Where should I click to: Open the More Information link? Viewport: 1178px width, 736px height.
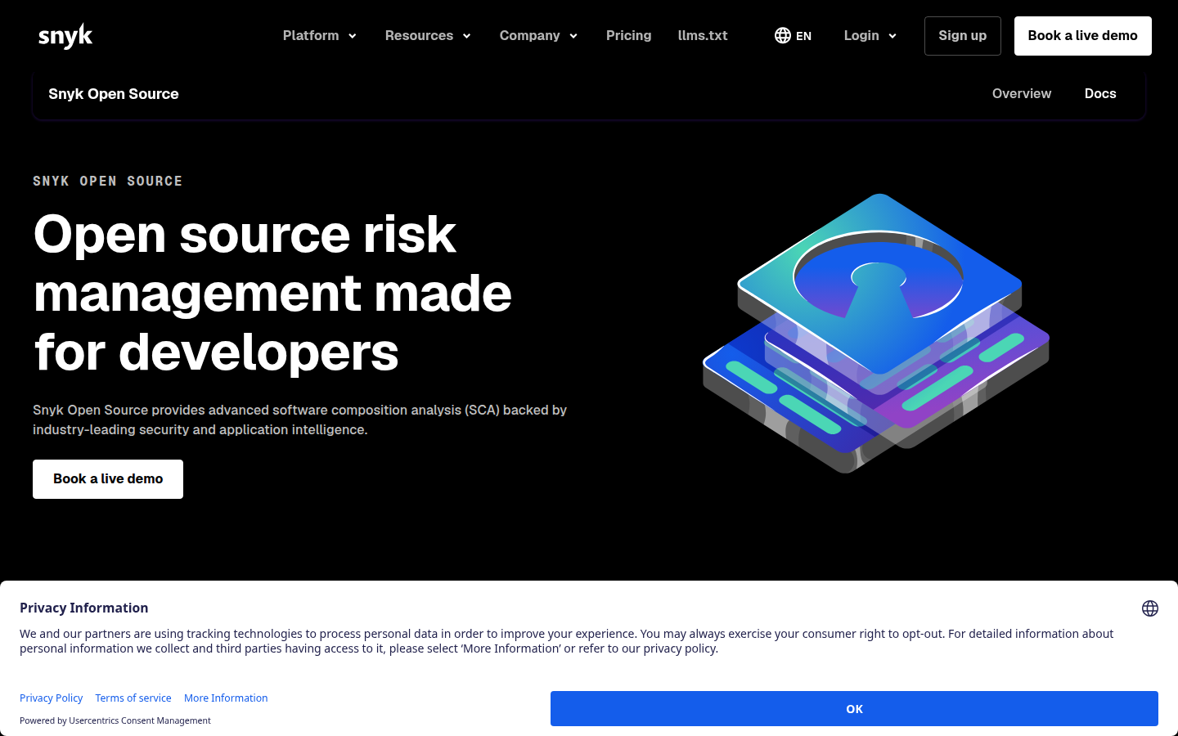[226, 698]
